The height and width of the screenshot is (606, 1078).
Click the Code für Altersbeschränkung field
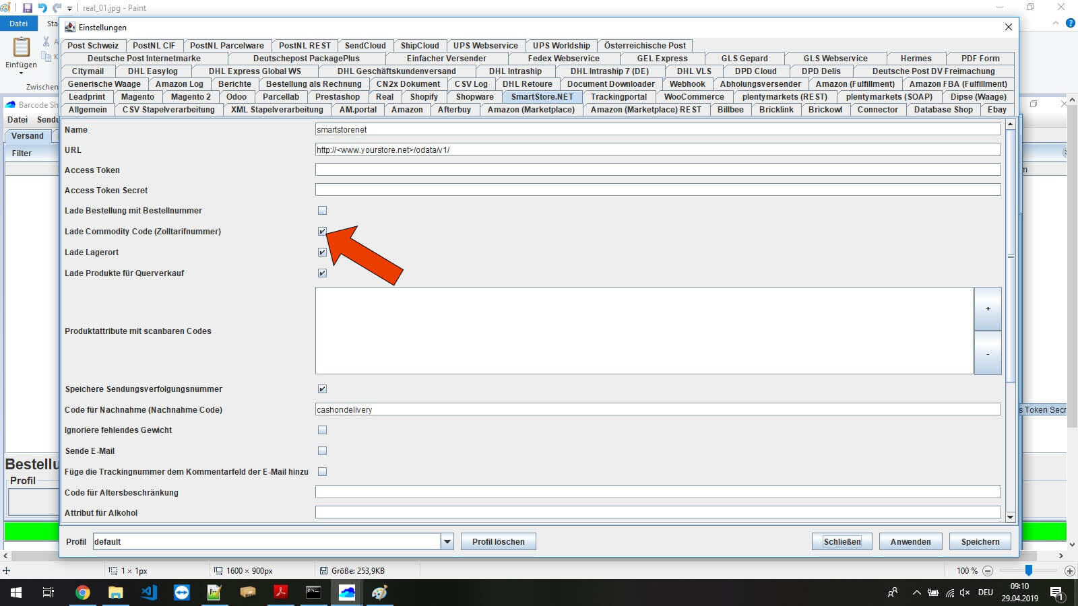point(658,492)
